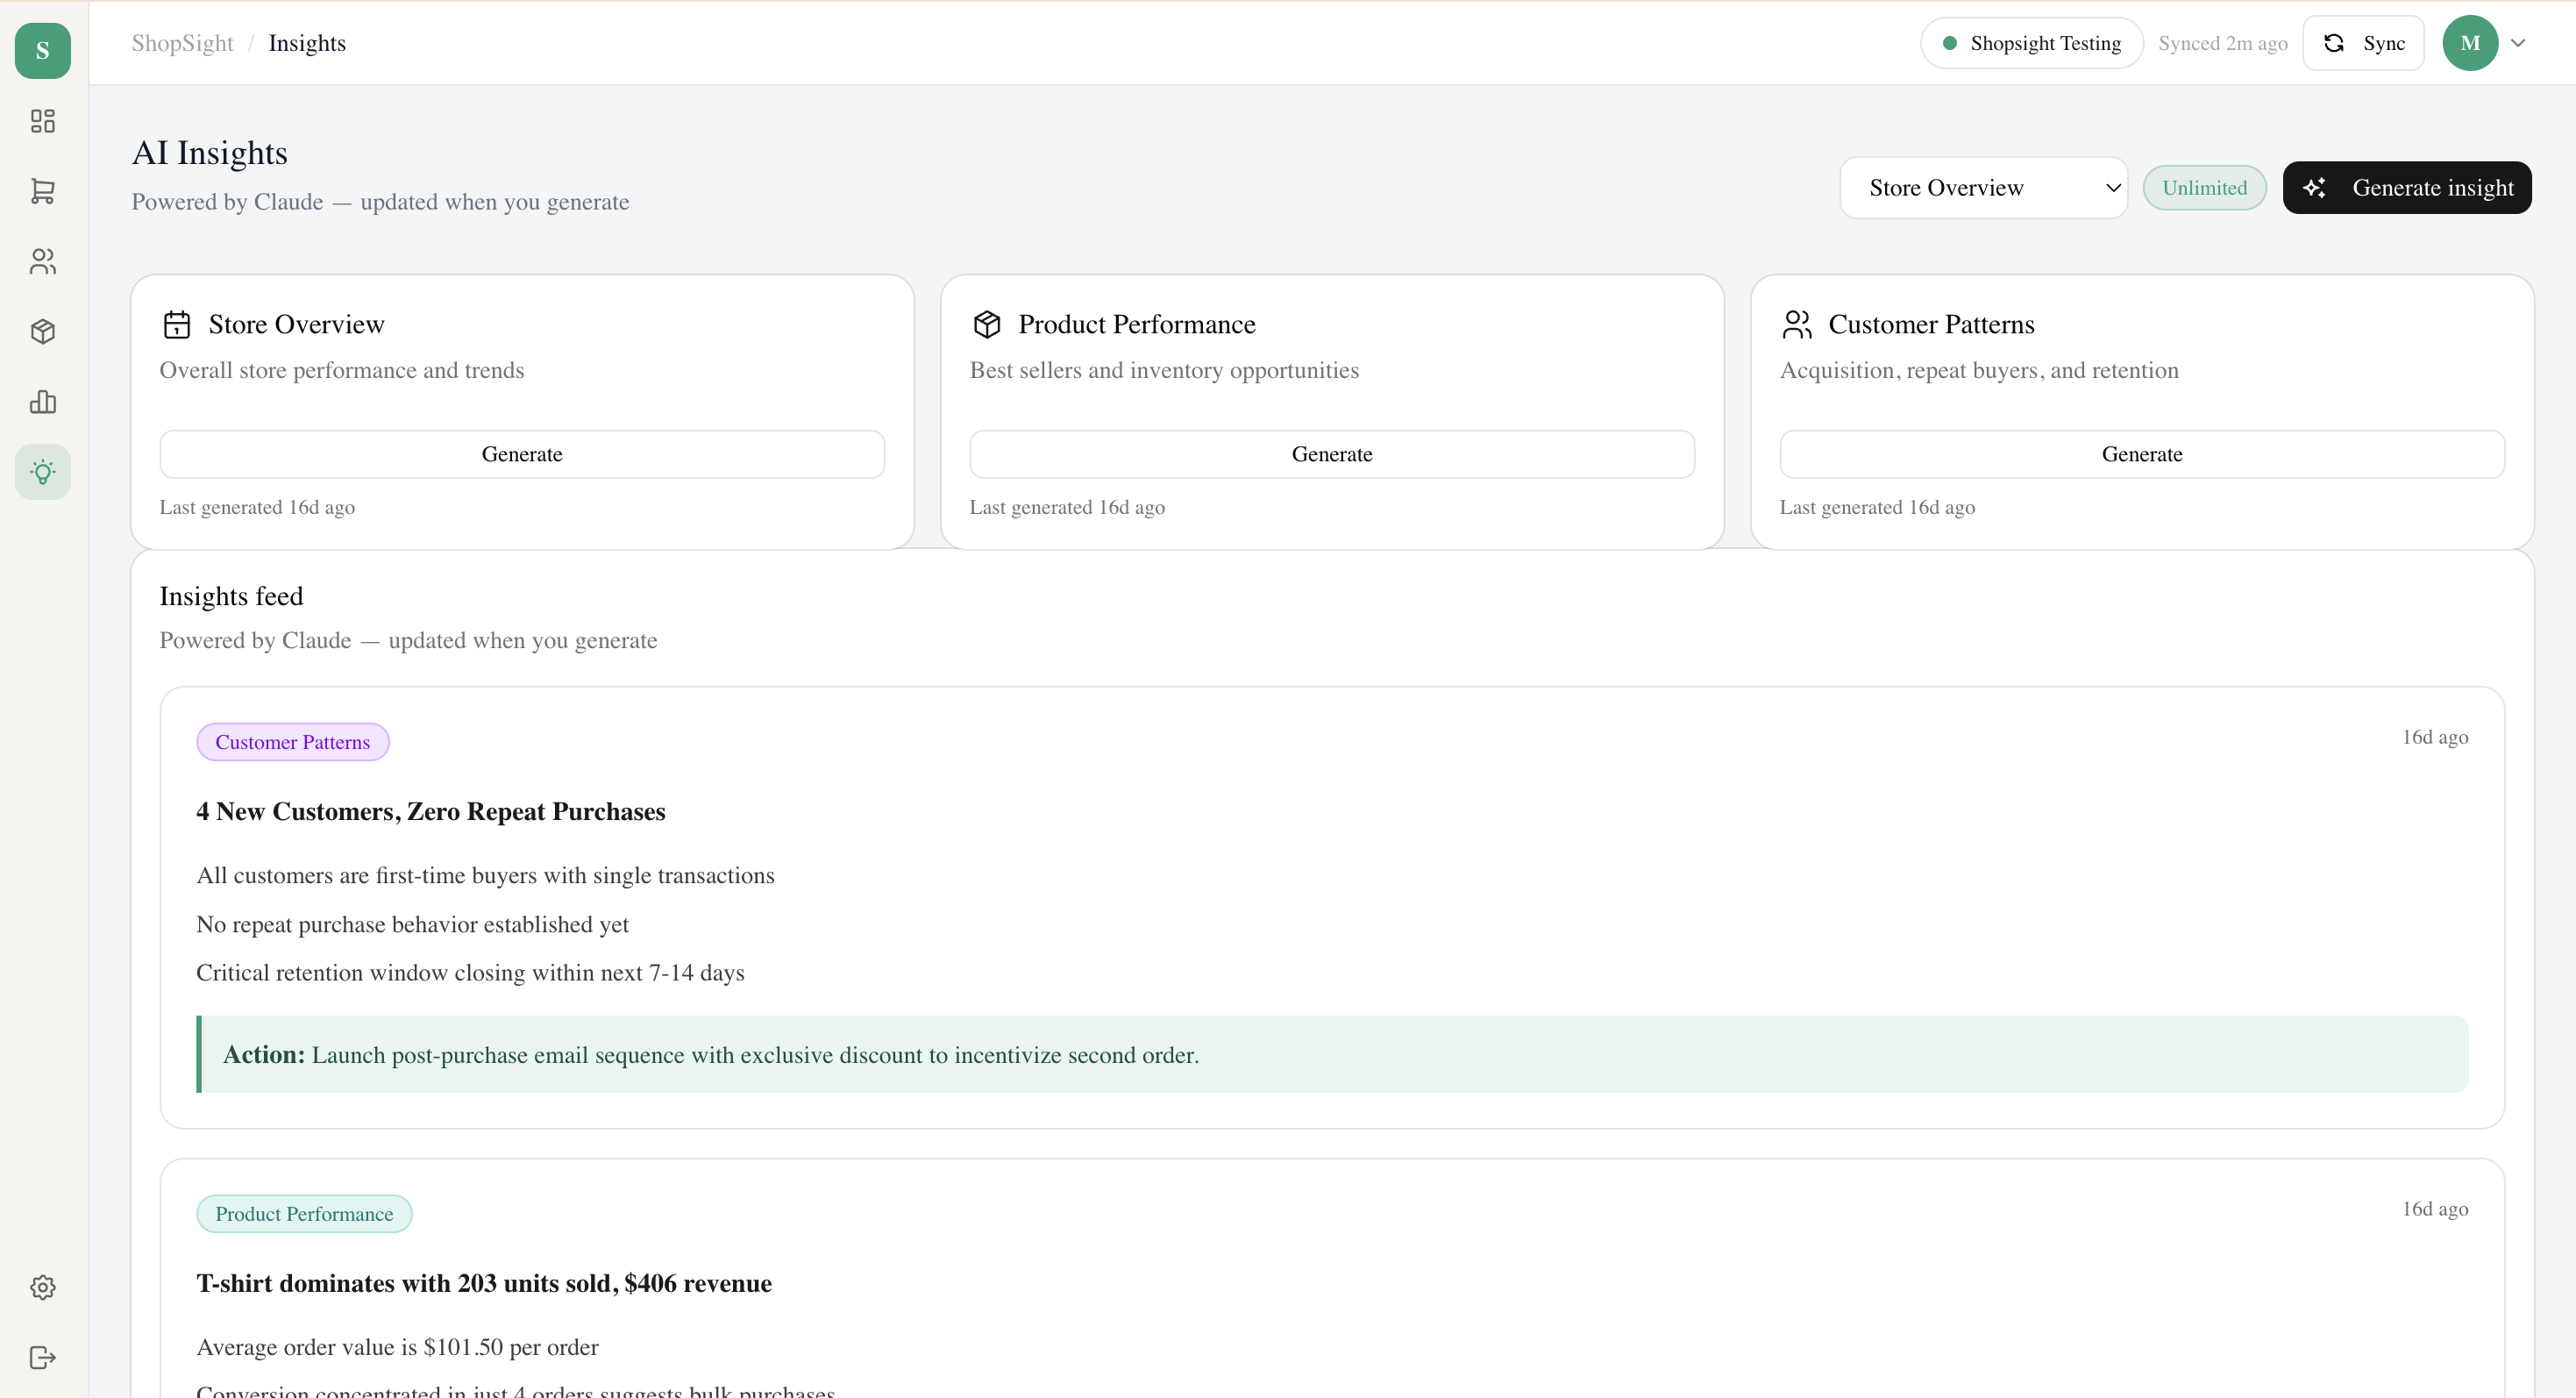The height and width of the screenshot is (1398, 2576).
Task: Click the Product Performance tag in feed
Action: pos(304,1214)
